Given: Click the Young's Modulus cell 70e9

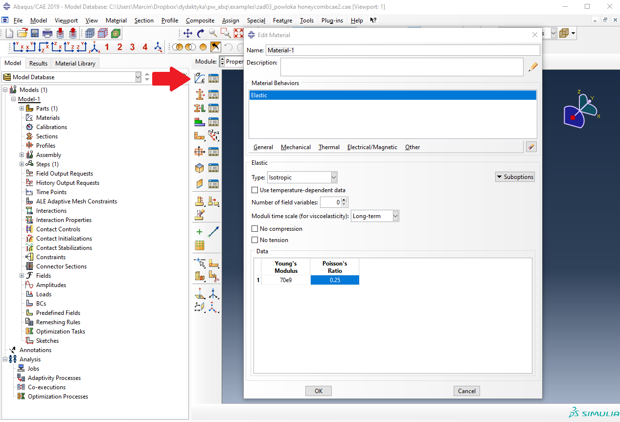Looking at the screenshot, I should [286, 280].
